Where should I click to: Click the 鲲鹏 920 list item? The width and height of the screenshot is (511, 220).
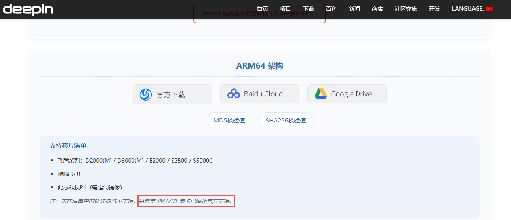[x=69, y=174]
